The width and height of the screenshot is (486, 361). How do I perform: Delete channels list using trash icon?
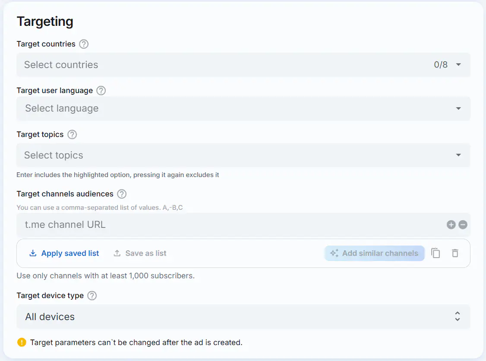(455, 253)
